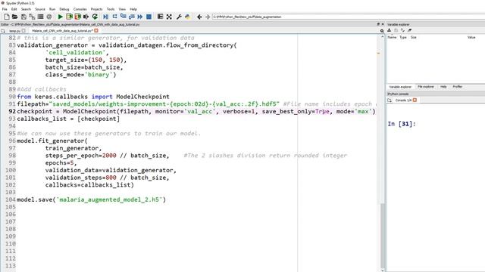Open file using the folder icon

coord(15,17)
